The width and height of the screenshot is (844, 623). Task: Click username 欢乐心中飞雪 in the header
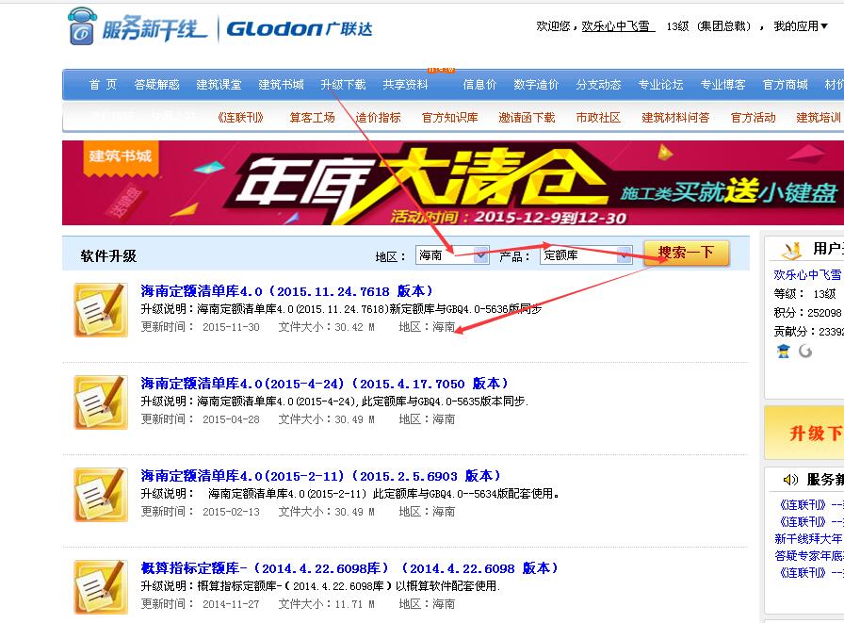[x=618, y=25]
